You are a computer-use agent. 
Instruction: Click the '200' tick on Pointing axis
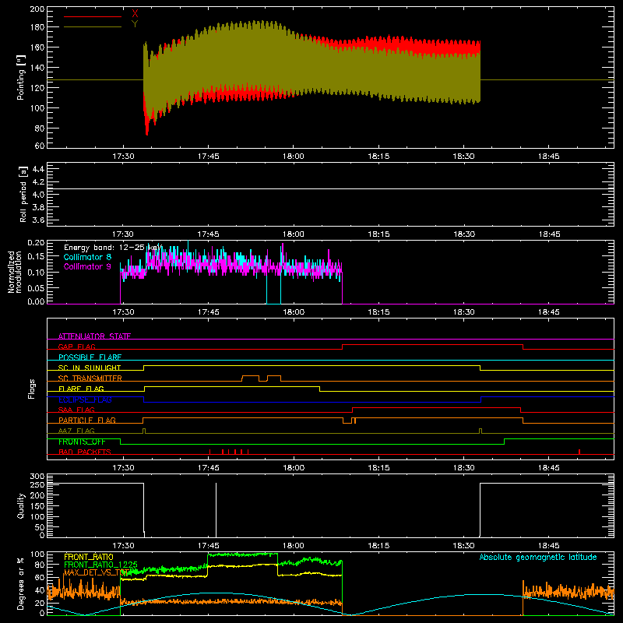[37, 9]
